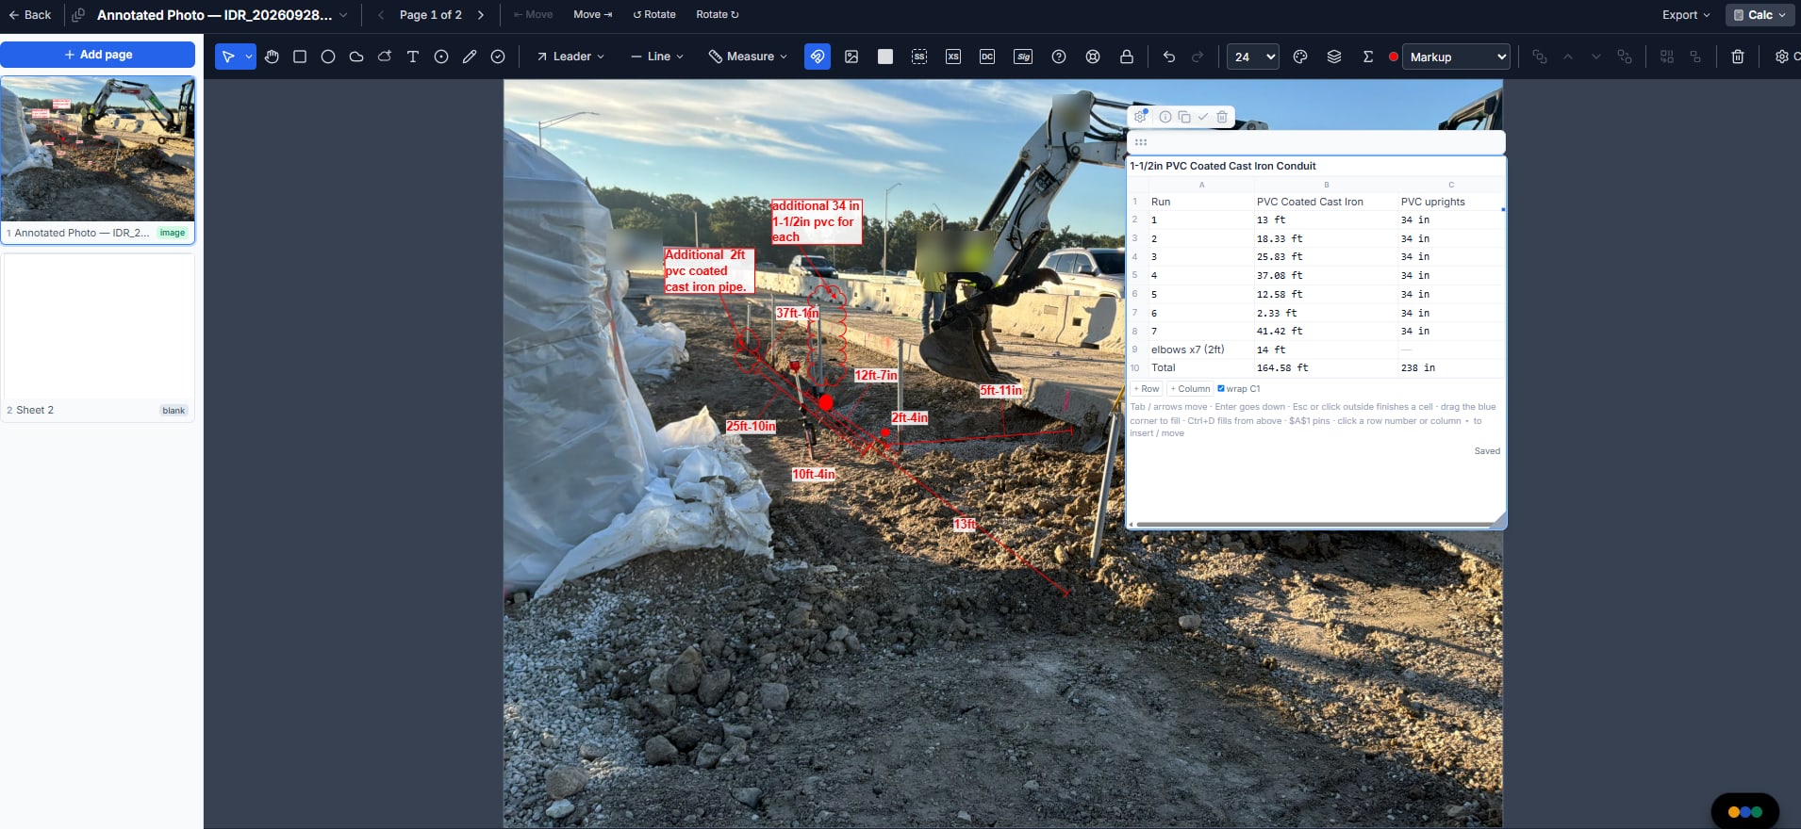Select the cloud-plus revision tool
The height and width of the screenshot is (829, 1801).
[385, 57]
